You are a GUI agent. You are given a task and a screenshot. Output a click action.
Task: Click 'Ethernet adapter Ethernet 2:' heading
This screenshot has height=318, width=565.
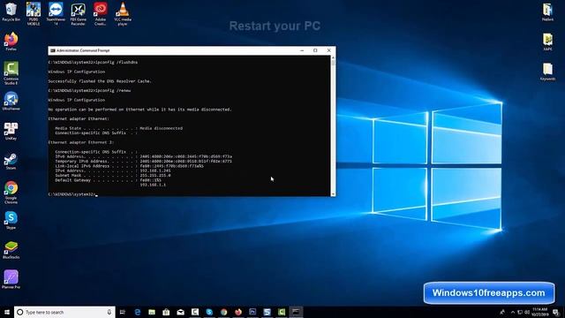[x=81, y=142]
